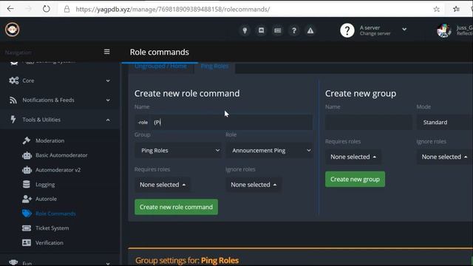
Task: Click the Create new role command button
Action: pyautogui.click(x=176, y=207)
